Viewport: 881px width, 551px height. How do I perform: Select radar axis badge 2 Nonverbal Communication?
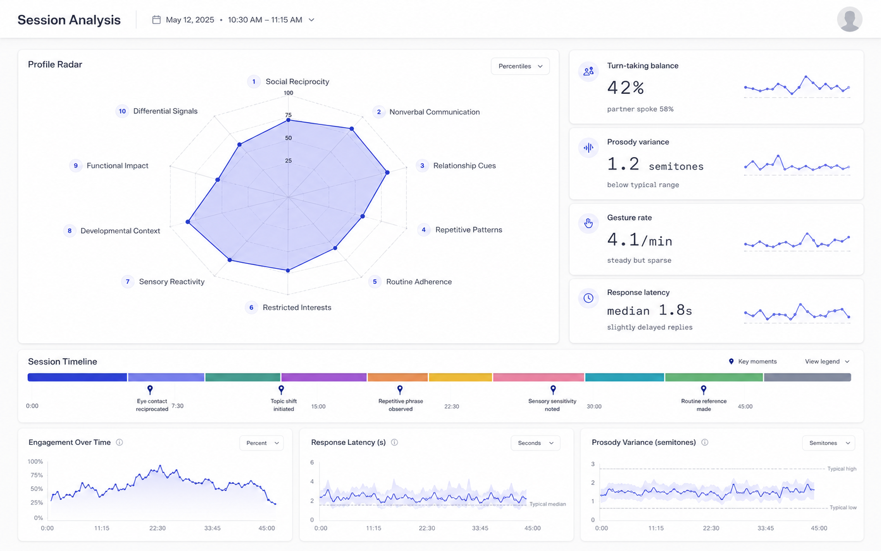click(379, 112)
